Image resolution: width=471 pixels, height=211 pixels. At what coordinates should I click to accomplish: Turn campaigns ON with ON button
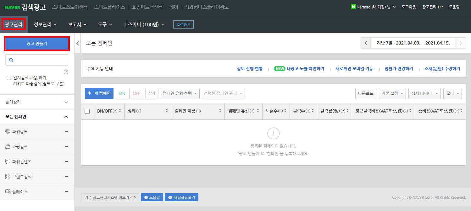click(122, 93)
